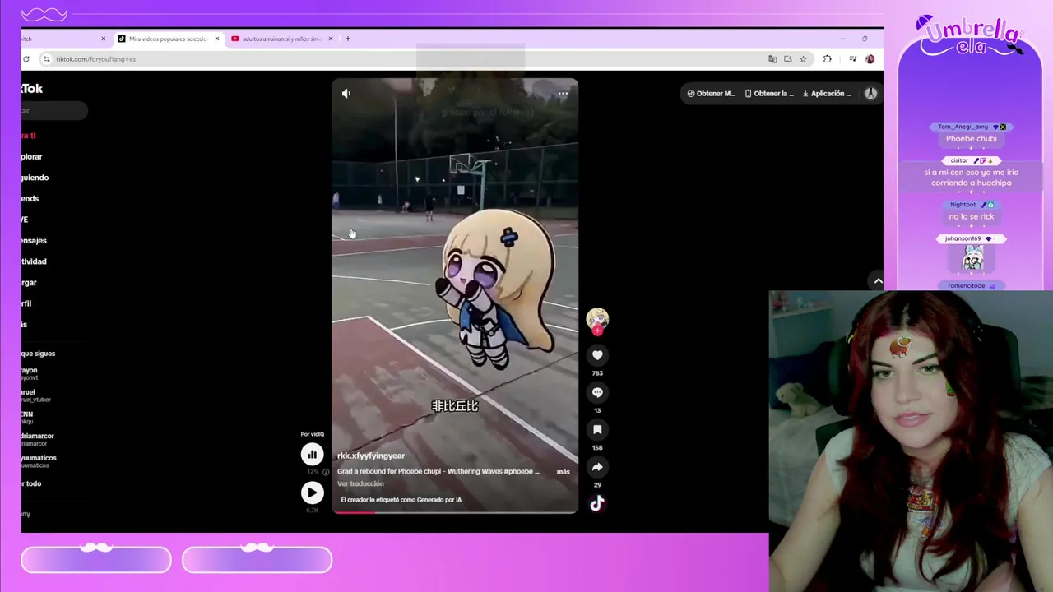
Task: Click the 'Por vidIQ' label
Action: coord(313,434)
